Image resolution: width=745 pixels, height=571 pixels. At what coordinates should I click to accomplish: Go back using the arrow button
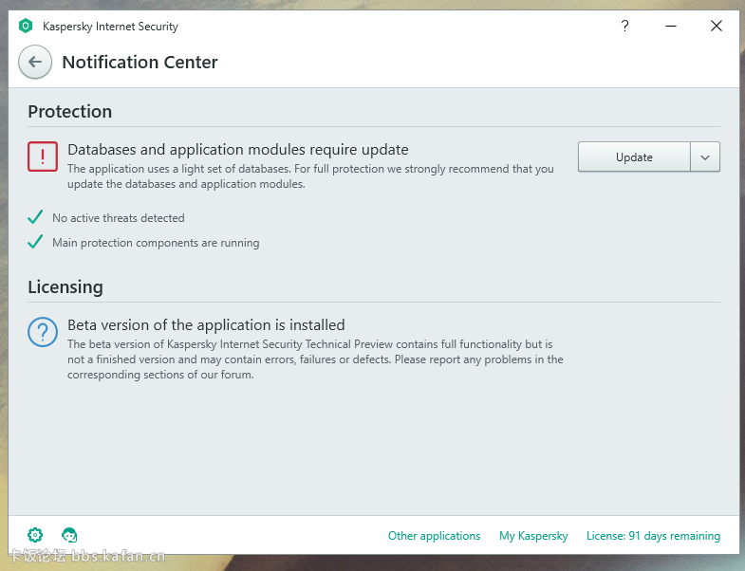pos(35,62)
